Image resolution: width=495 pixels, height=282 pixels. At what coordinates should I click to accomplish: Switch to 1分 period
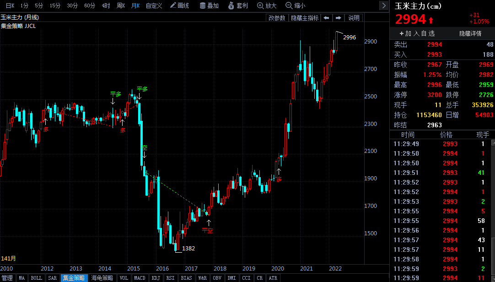(24, 5)
